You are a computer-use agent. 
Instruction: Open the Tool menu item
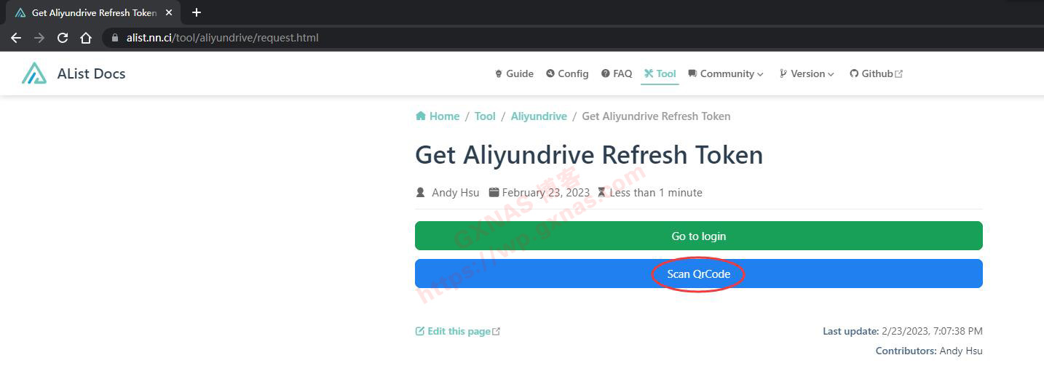pos(660,73)
